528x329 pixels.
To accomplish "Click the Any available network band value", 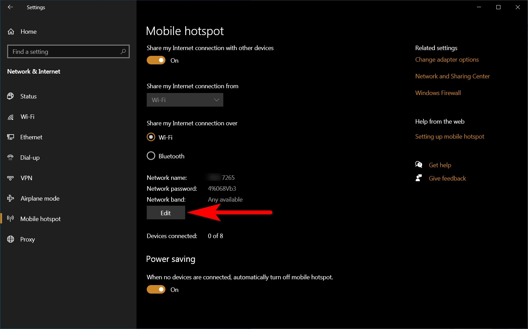I will point(225,200).
